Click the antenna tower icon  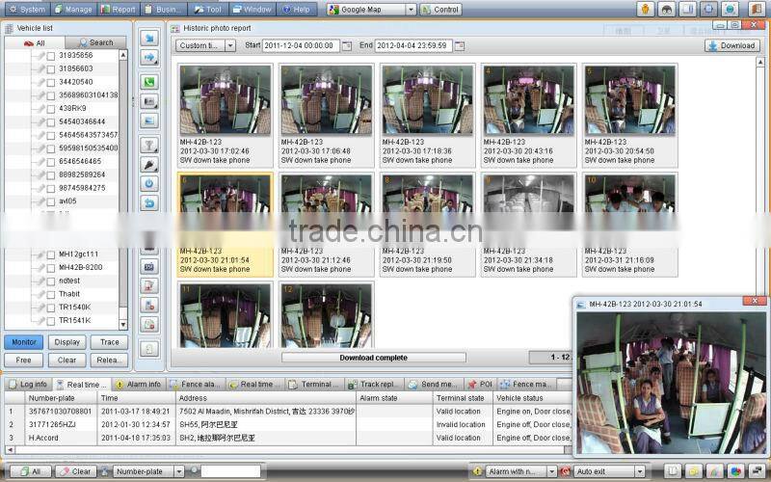click(x=149, y=146)
